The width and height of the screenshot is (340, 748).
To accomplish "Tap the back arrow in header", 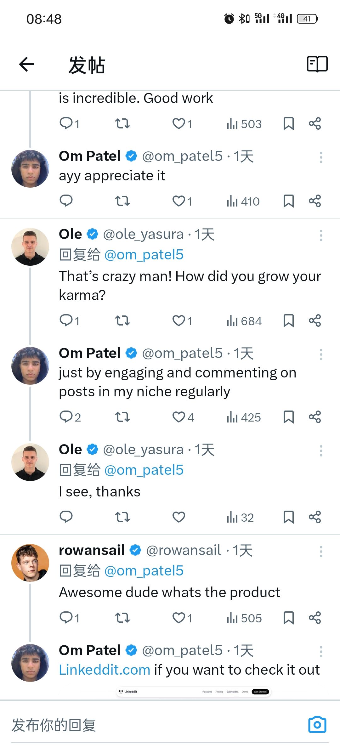I will click(x=27, y=65).
